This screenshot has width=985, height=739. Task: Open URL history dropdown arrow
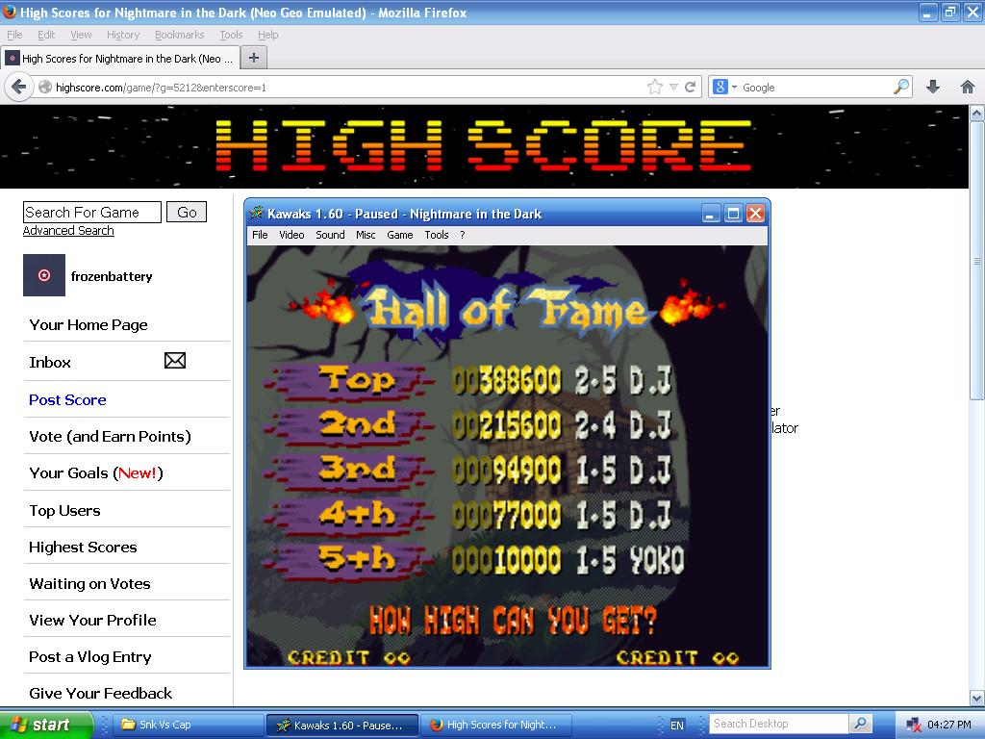click(673, 88)
